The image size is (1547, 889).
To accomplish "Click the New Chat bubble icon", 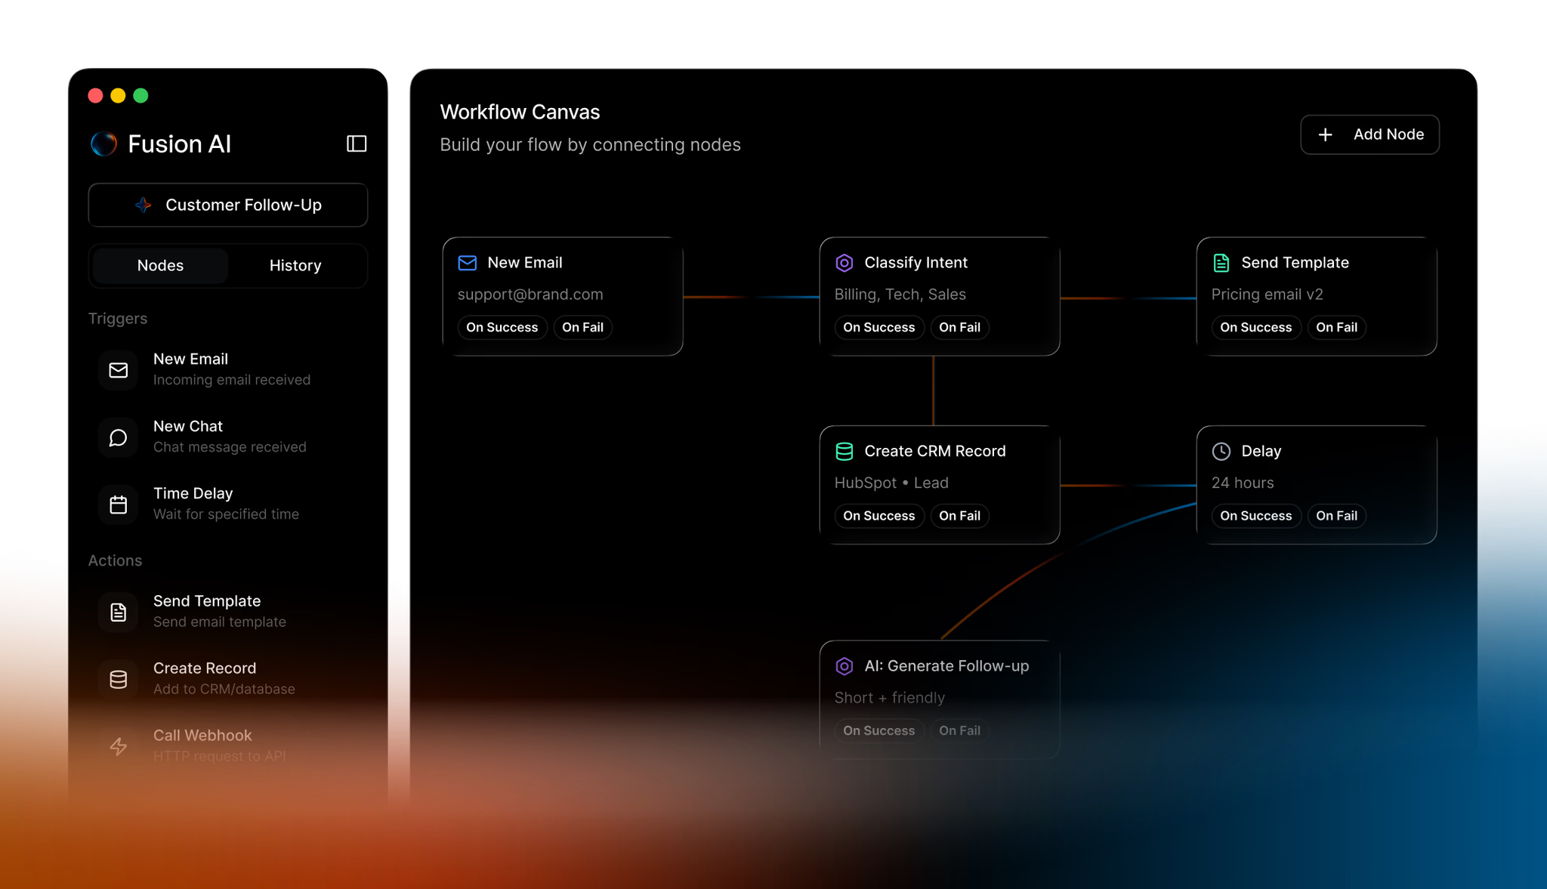I will (119, 437).
